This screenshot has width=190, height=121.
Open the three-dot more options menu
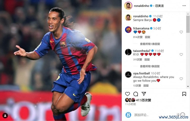(x=184, y=6)
